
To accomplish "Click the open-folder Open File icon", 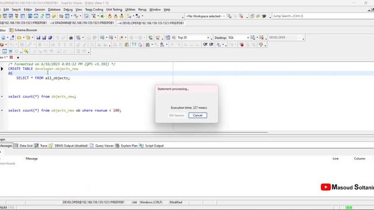I will [19, 37].
